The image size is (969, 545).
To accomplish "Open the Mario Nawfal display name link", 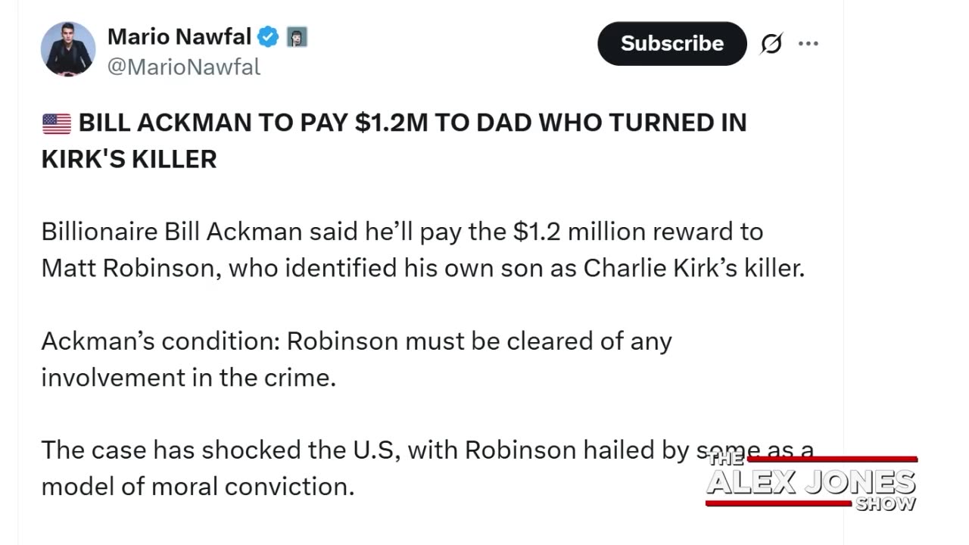I will (179, 36).
